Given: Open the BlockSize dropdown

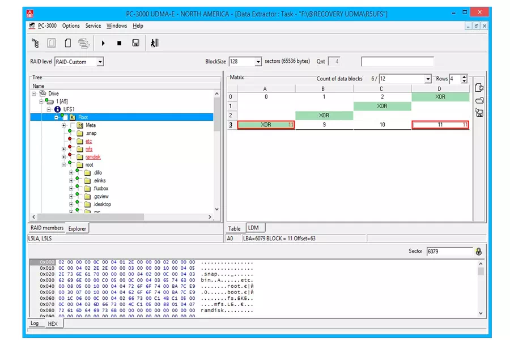Looking at the screenshot, I should (x=258, y=62).
